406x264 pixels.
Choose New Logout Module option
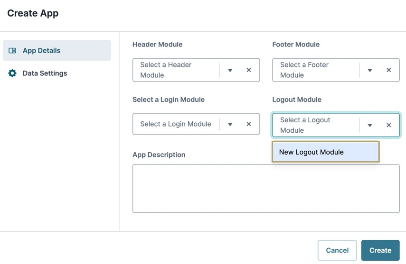point(325,152)
